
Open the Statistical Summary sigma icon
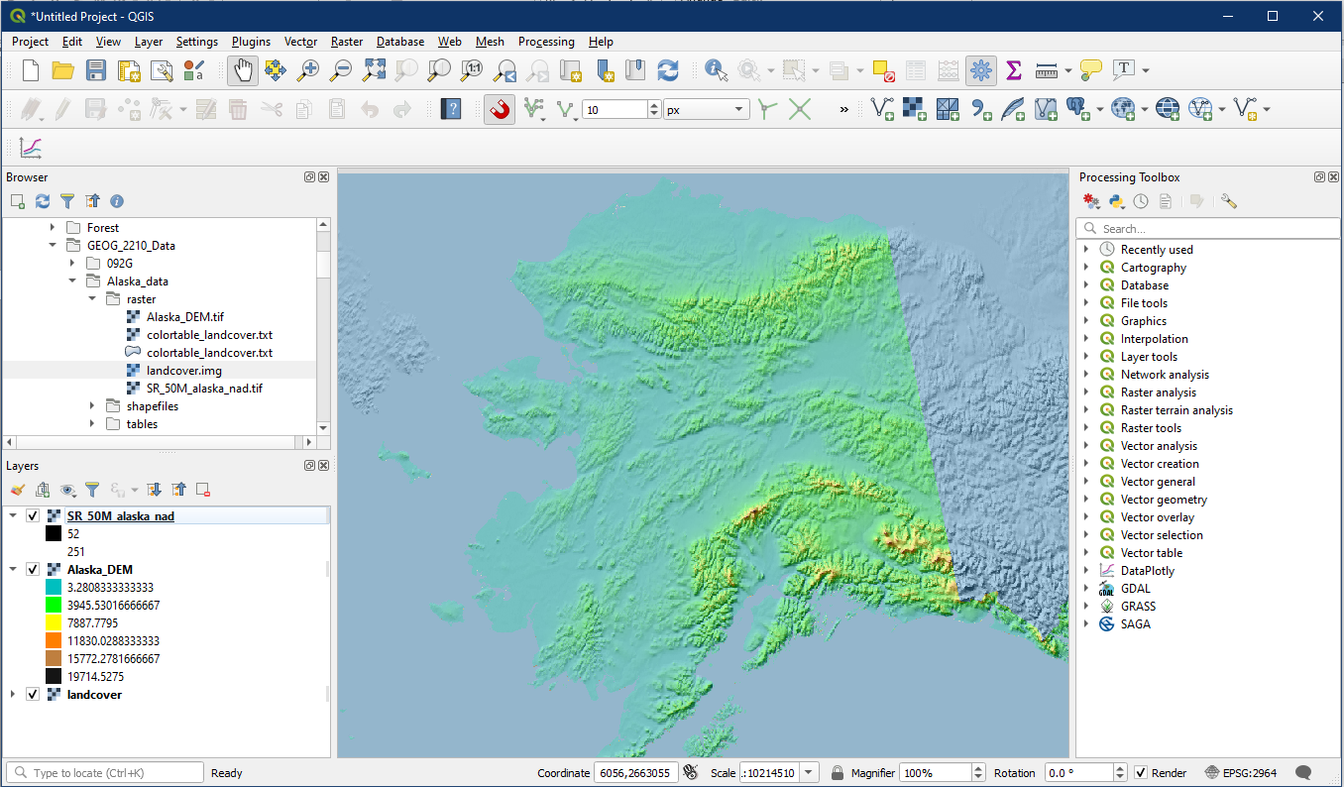coord(1013,70)
